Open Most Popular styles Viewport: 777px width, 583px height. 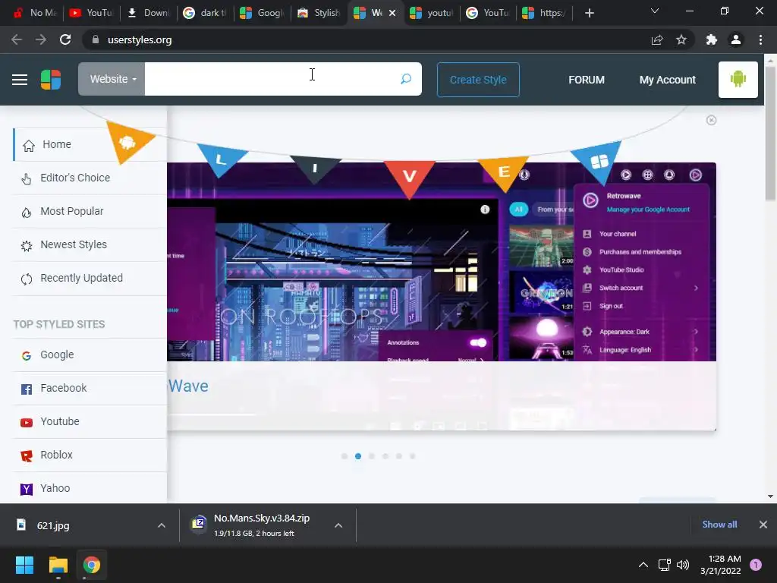click(x=90, y=211)
